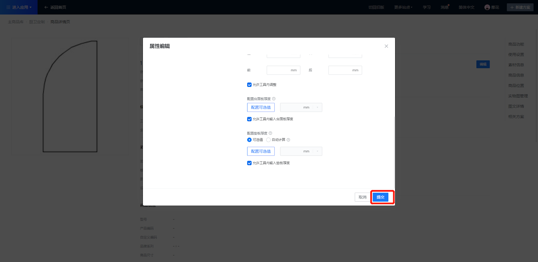Toggle the 允许工具内输入台面板厚度 checkbox
Viewport: 538px width, 262px height.
[x=249, y=119]
